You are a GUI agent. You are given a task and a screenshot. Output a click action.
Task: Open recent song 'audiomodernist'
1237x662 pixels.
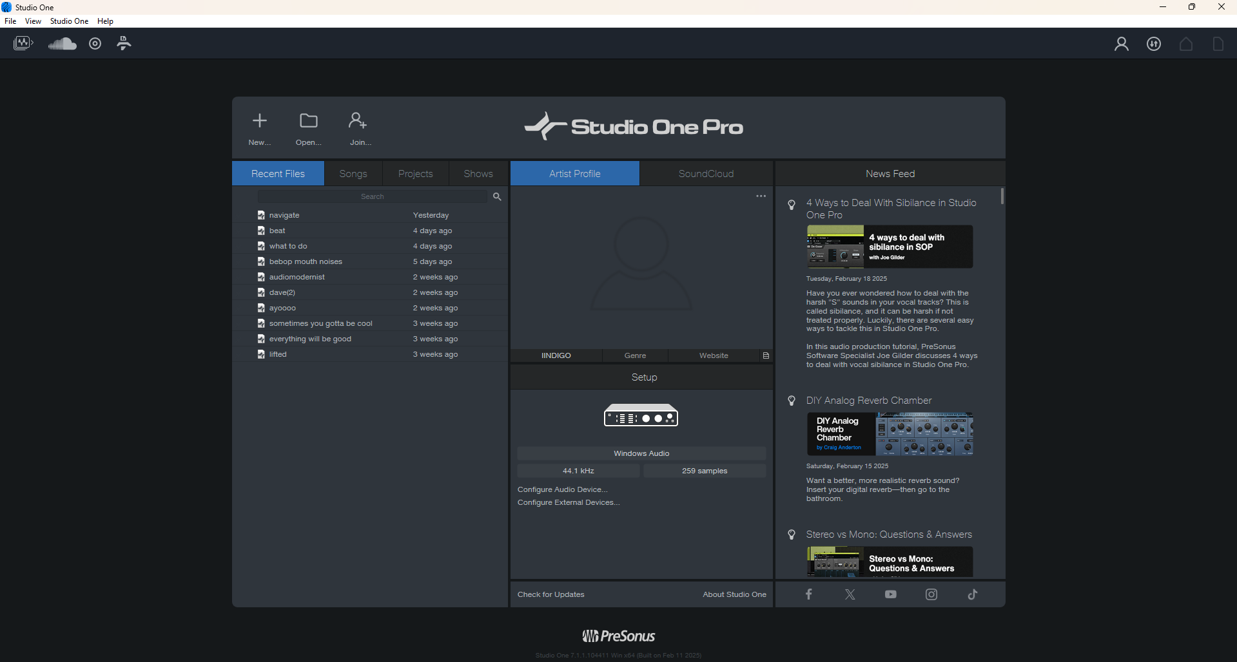[370, 277]
